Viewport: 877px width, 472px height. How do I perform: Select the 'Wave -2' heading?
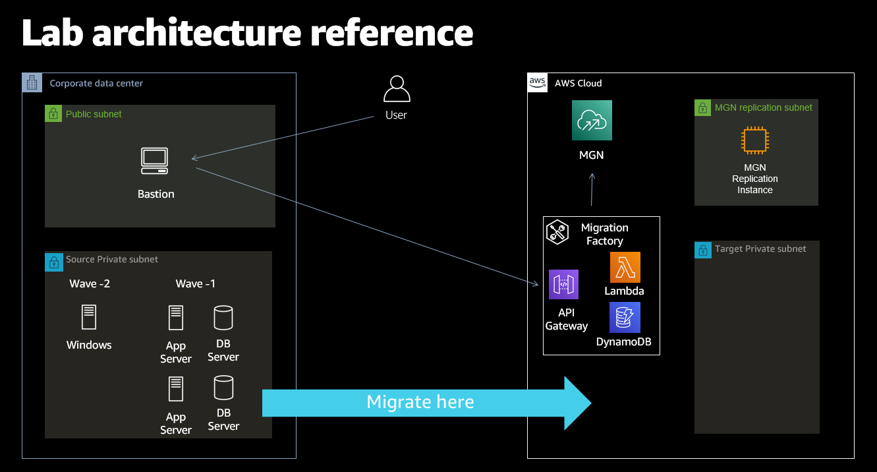point(90,284)
